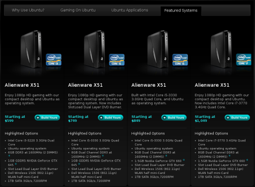The width and height of the screenshot is (255, 187).
Task: Click the 'Starting at $849' price text
Action: click(x=142, y=119)
